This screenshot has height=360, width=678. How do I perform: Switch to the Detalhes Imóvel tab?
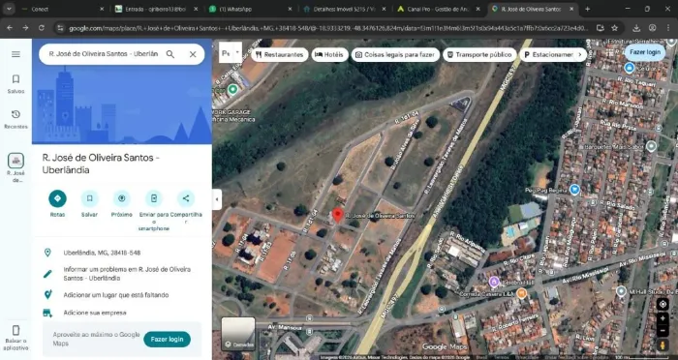pyautogui.click(x=344, y=9)
